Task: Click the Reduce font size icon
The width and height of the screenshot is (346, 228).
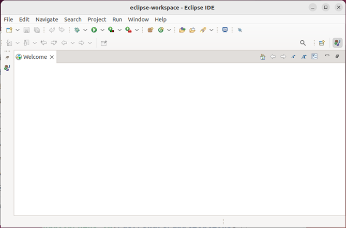Action: point(293,57)
